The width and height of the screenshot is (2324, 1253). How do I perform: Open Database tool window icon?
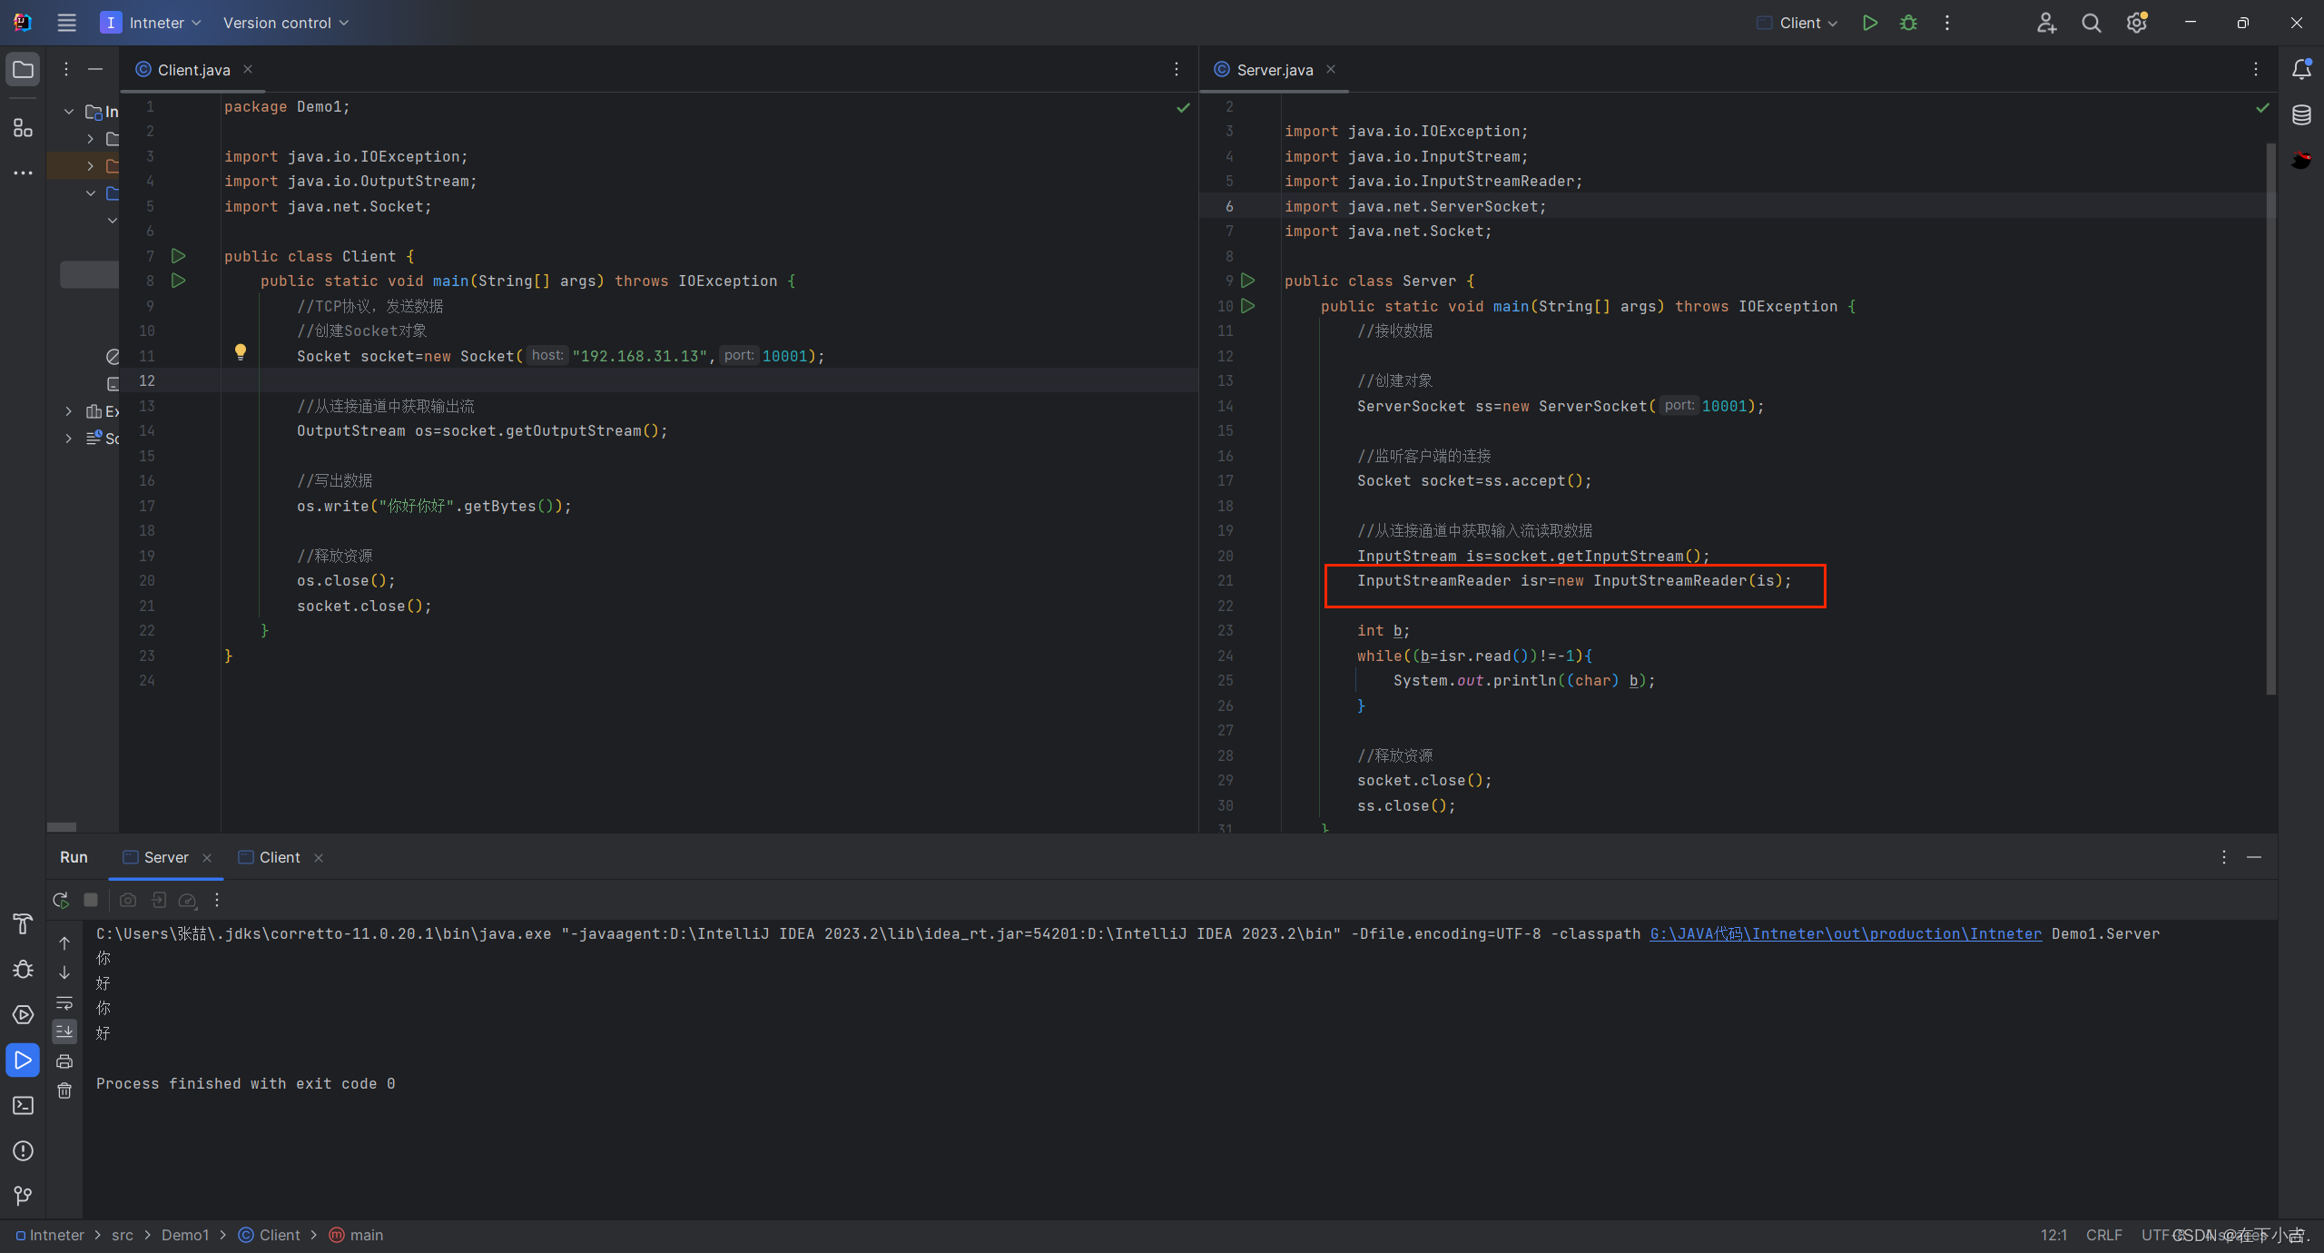(x=2301, y=114)
